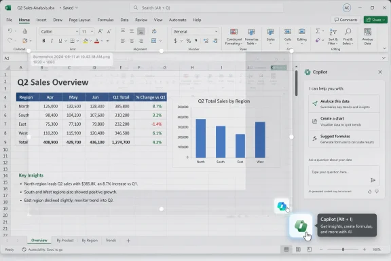Image resolution: width=391 pixels, height=261 pixels.
Task: Give thumbs up to Copilot response
Action: pyautogui.click(x=369, y=192)
